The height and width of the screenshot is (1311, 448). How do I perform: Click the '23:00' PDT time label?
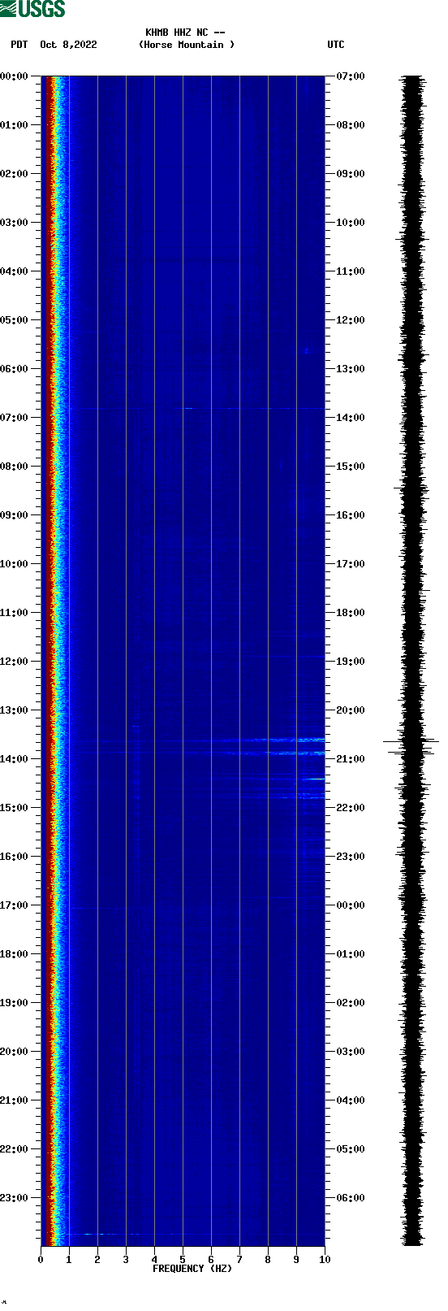click(x=15, y=1198)
